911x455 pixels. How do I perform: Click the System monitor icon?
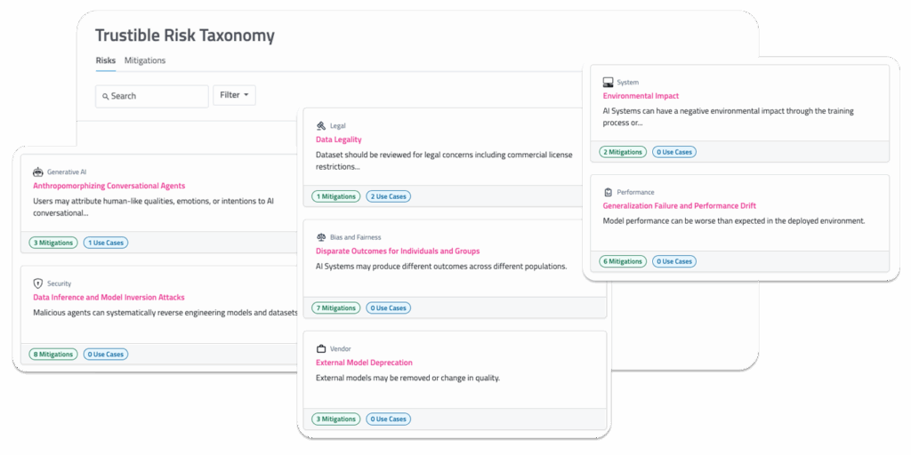click(x=608, y=82)
